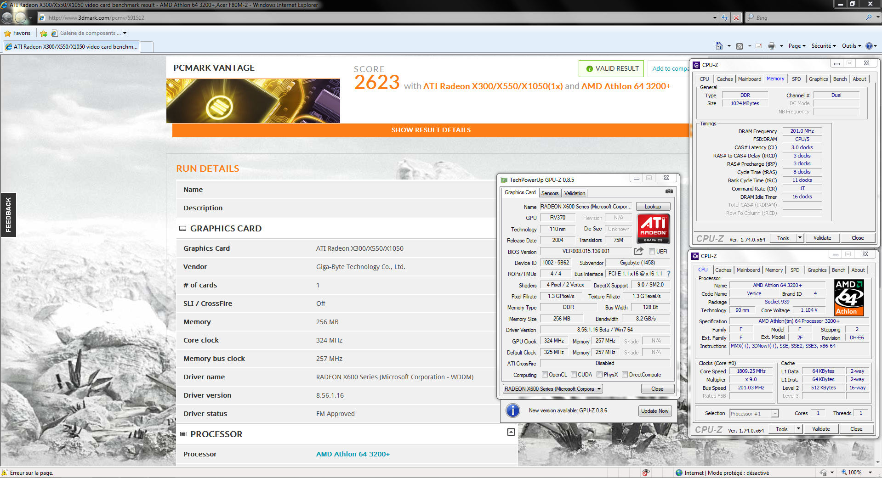The image size is (882, 478).
Task: Click the Add to compare button
Action: pyautogui.click(x=669, y=68)
